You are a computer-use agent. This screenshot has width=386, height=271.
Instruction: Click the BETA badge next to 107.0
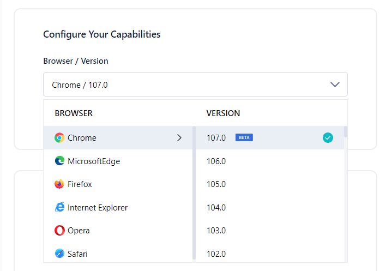tap(244, 137)
